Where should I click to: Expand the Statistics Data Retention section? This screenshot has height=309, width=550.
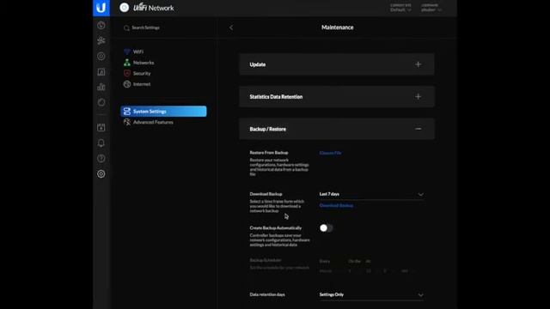(x=419, y=97)
